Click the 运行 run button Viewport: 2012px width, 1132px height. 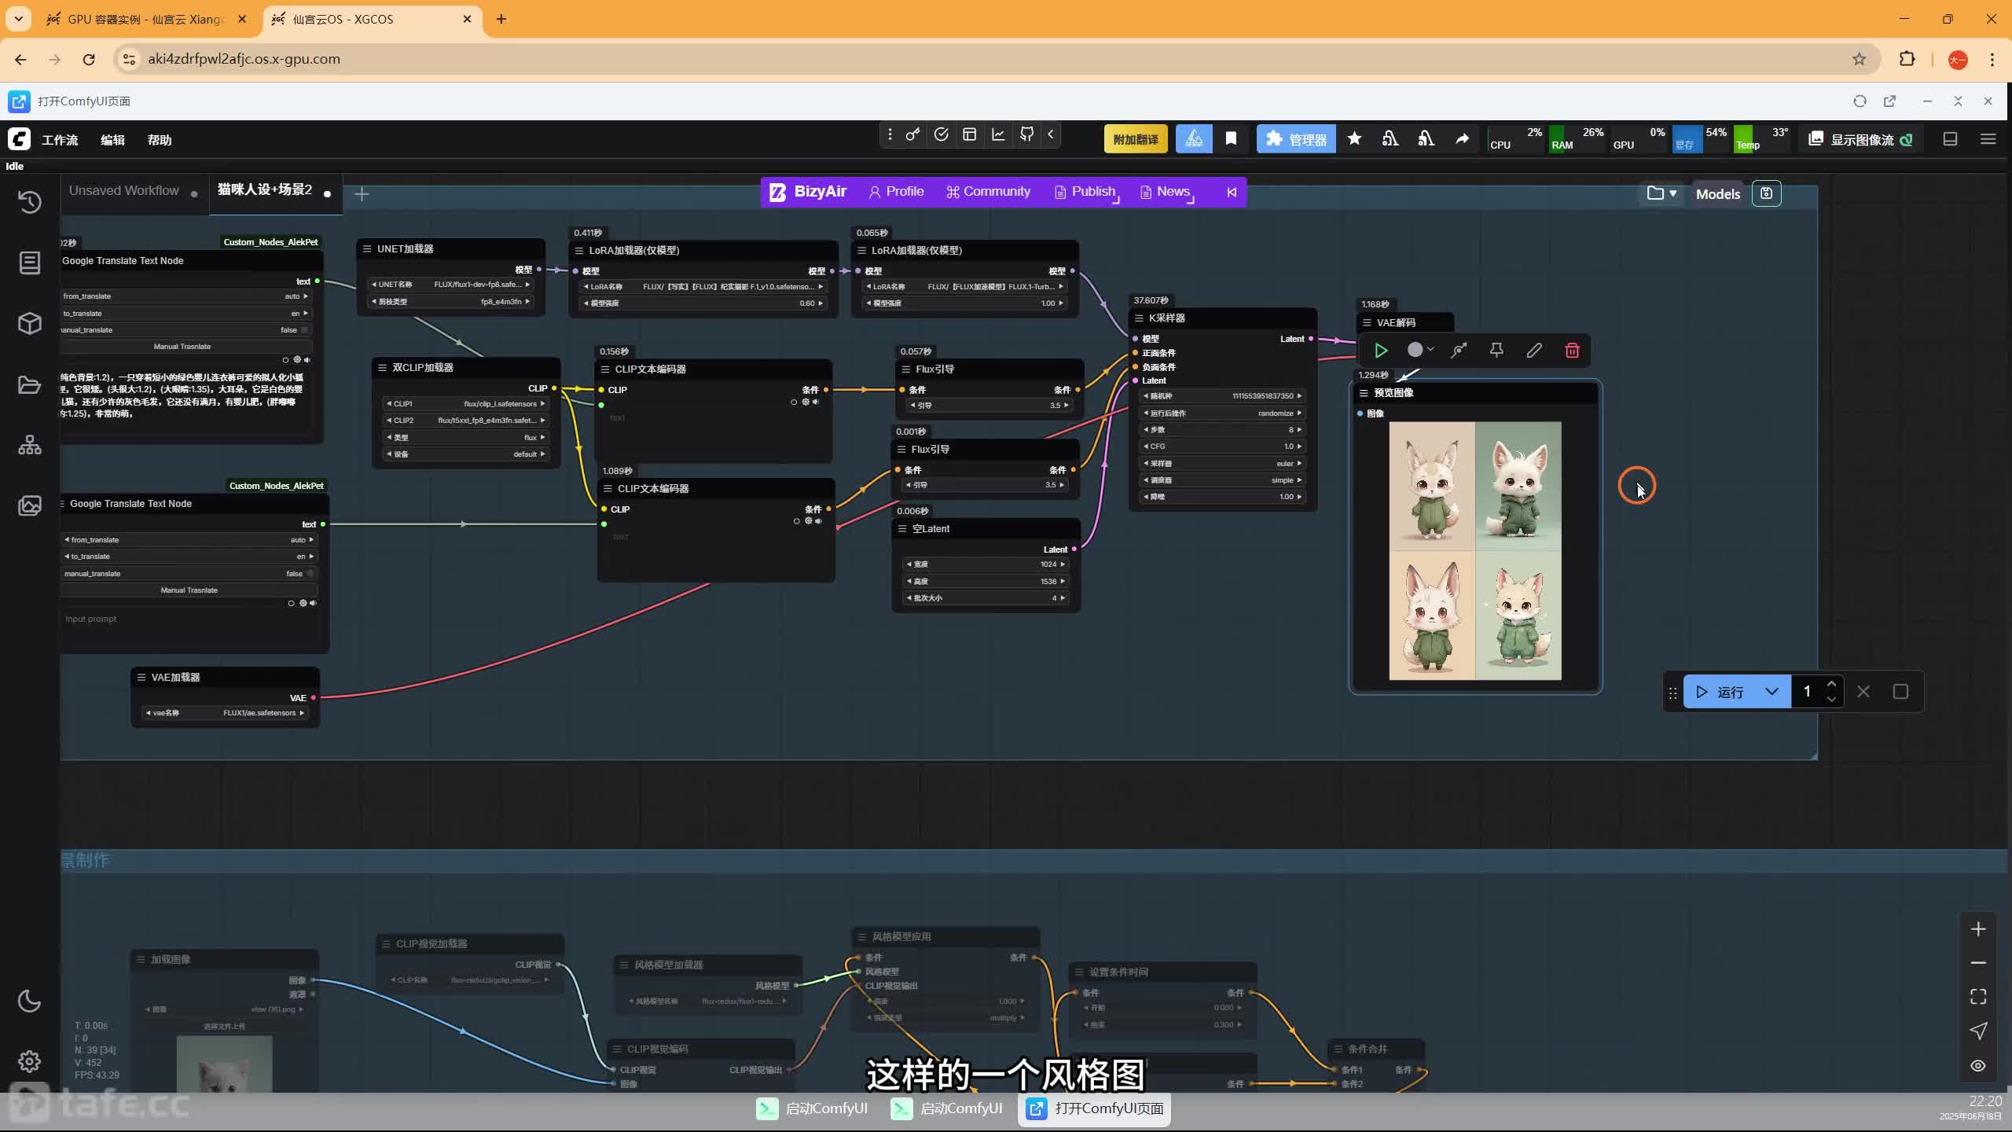click(1721, 692)
